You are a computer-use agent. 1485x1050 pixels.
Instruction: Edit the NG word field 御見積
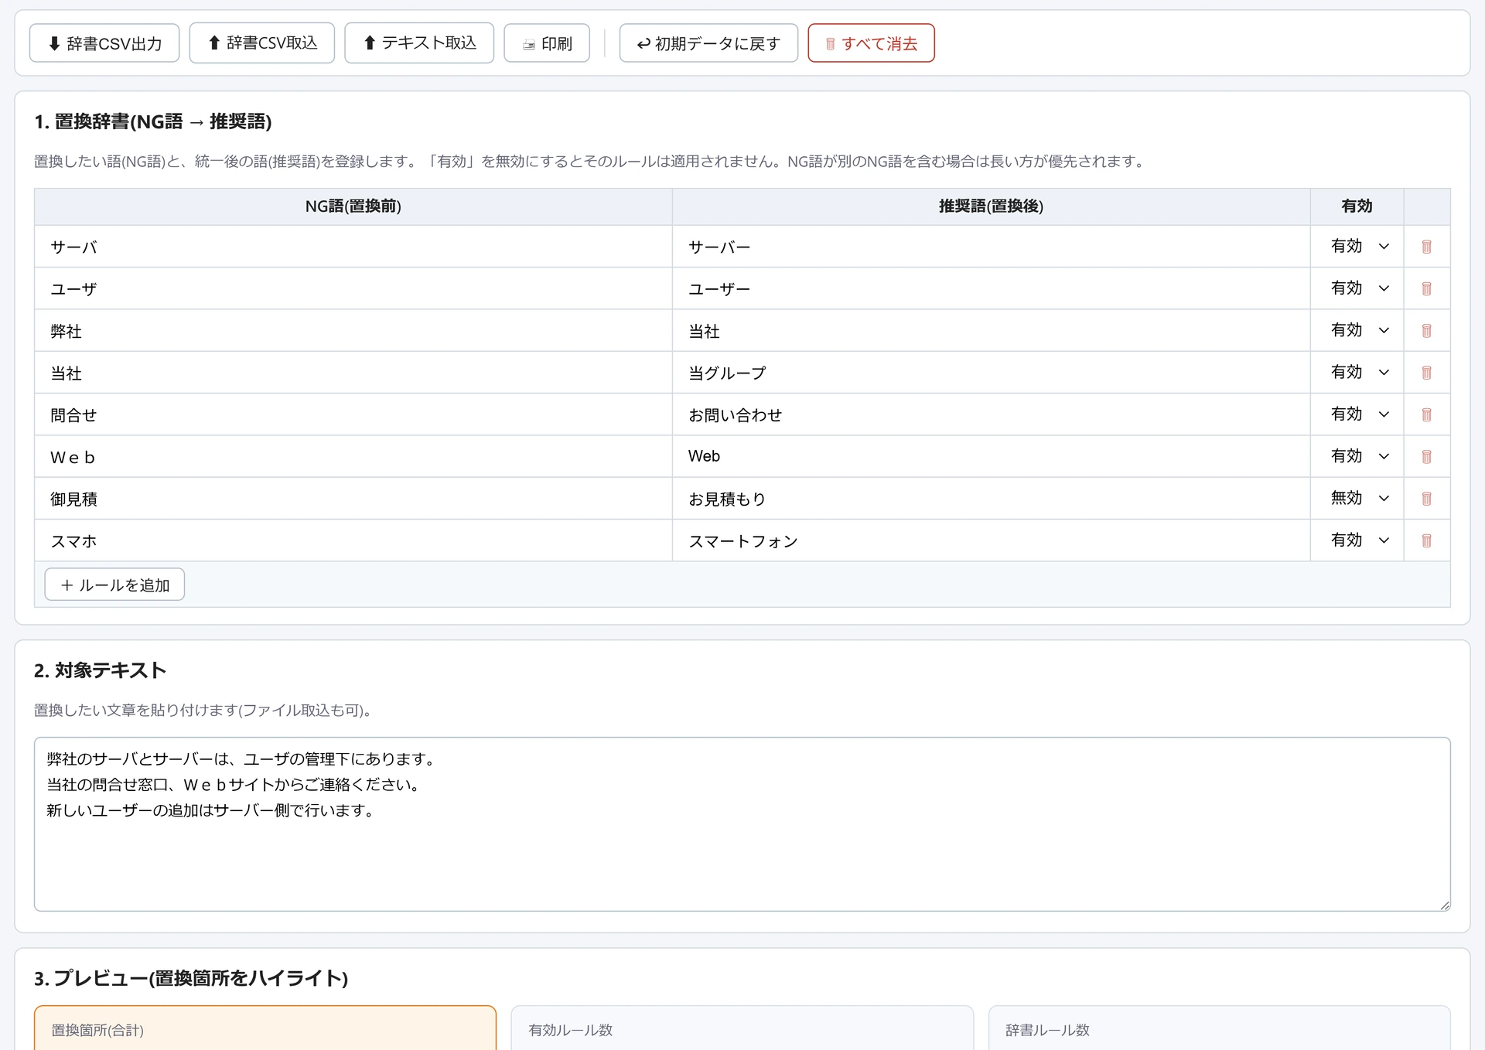click(353, 499)
